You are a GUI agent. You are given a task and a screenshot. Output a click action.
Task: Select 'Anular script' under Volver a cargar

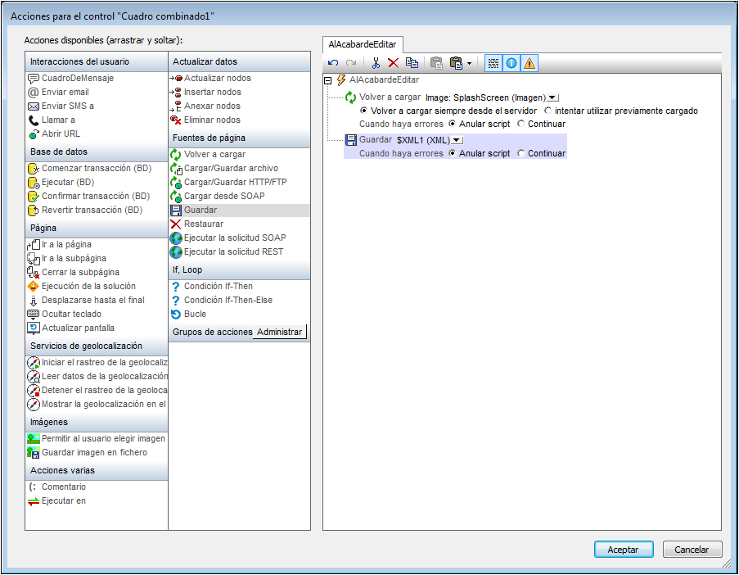point(453,124)
